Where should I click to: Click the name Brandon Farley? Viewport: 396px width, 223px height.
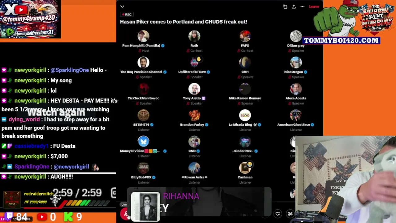(192, 125)
